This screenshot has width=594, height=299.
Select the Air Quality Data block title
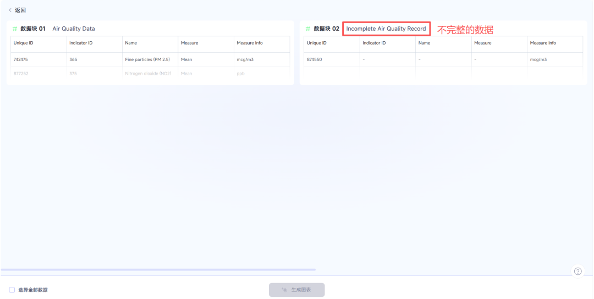[74, 29]
